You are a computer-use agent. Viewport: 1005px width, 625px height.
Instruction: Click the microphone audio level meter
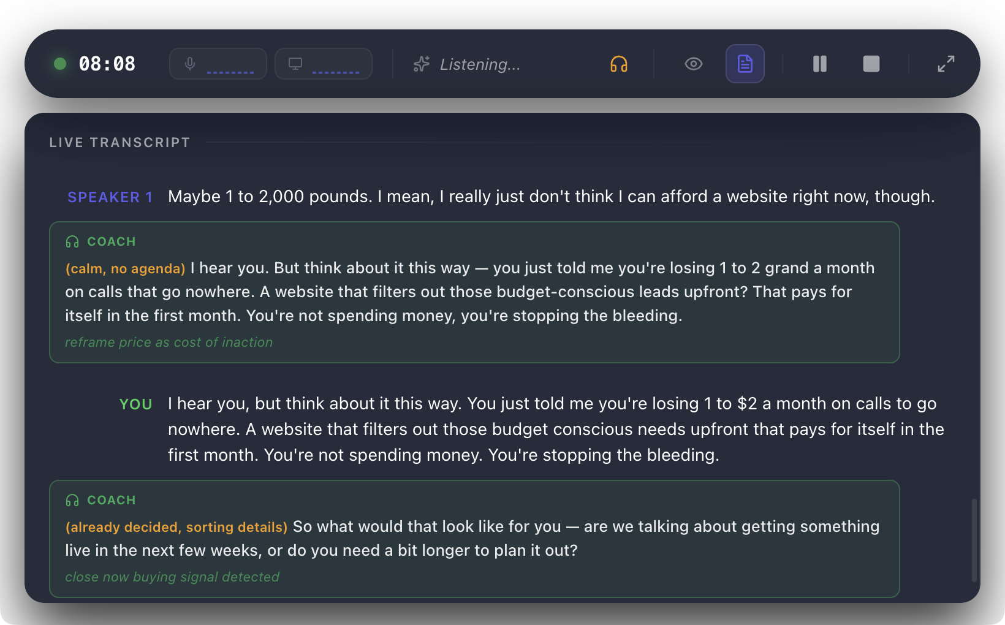tap(230, 71)
